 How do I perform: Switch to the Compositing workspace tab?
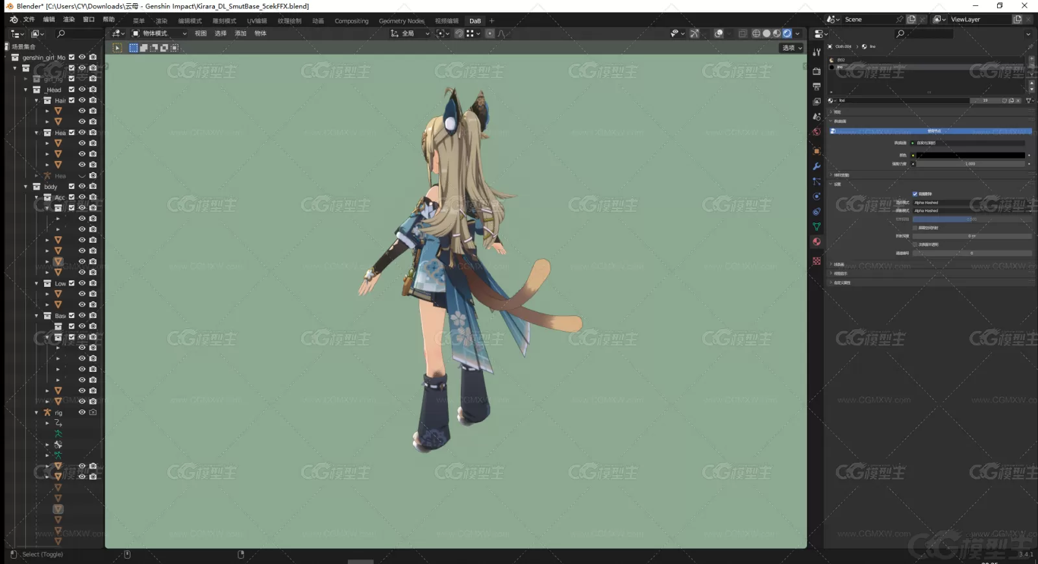point(351,21)
